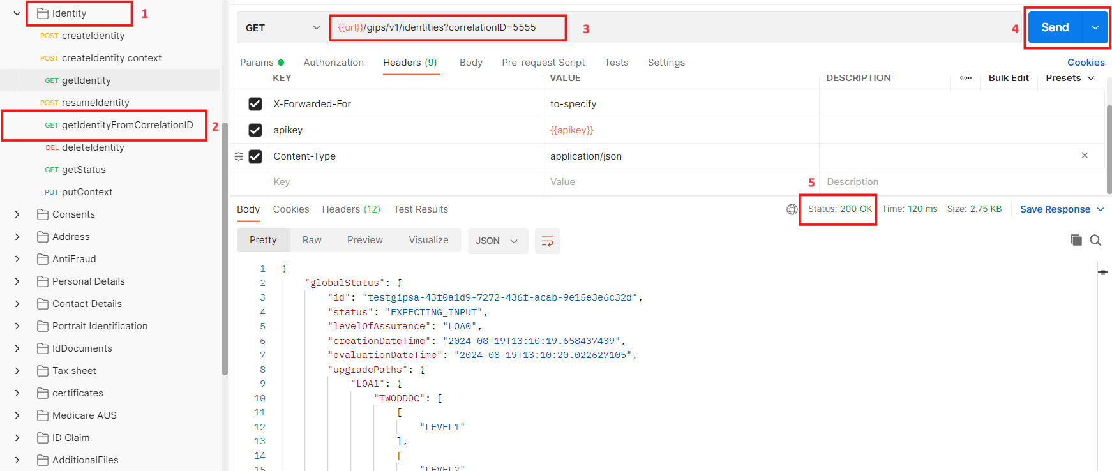Image resolution: width=1112 pixels, height=471 pixels.
Task: Click the Contact Details folder icon
Action: point(43,304)
